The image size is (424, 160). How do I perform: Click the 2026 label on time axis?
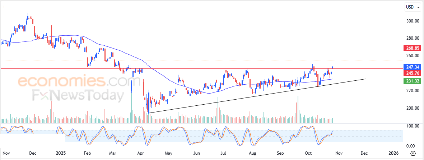pyautogui.click(x=394, y=153)
